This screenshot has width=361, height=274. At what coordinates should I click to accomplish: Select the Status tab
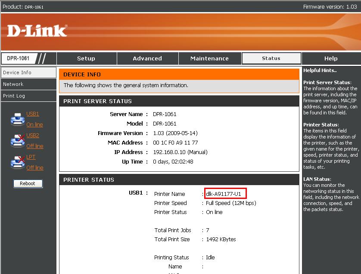point(271,58)
